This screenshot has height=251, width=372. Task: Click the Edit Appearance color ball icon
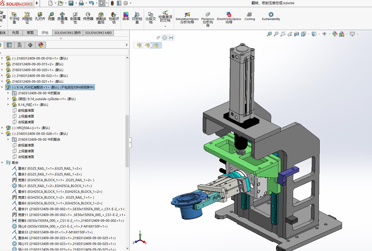click(x=335, y=34)
